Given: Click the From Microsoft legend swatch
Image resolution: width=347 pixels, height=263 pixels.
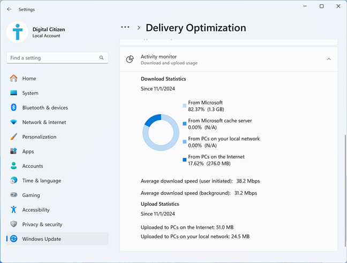Looking at the screenshot, I should pyautogui.click(x=184, y=106).
